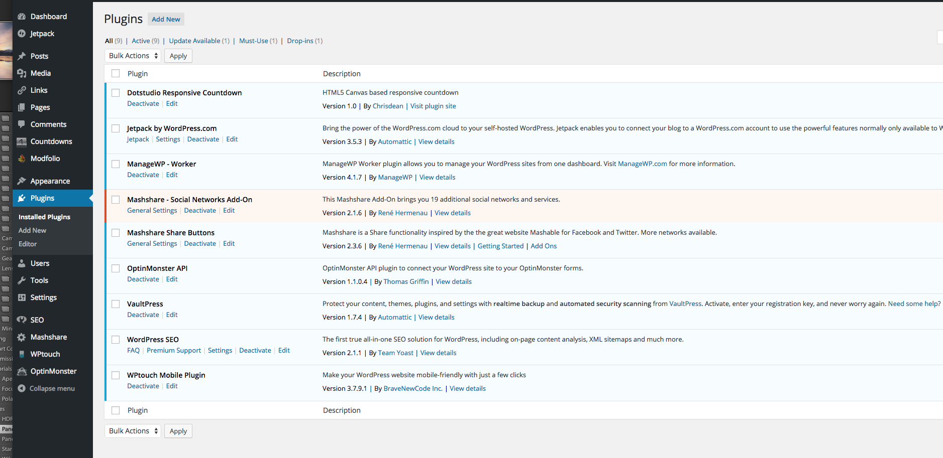
Task: Click the Dashboard icon in sidebar
Action: [x=22, y=17]
